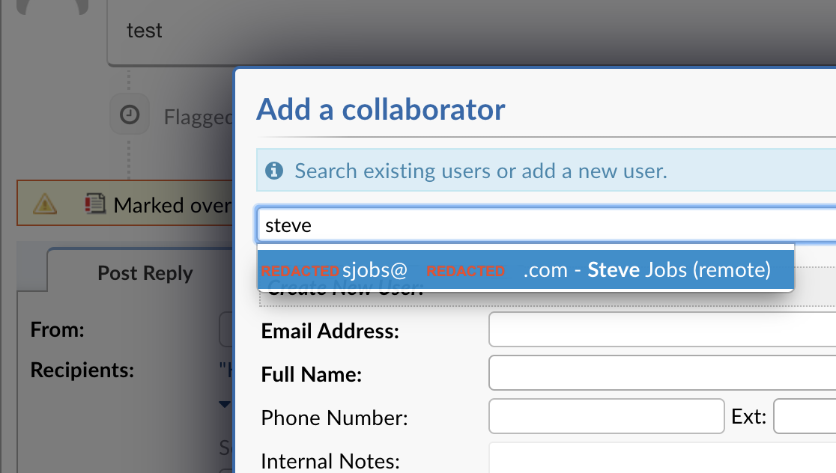Click the user avatar above the thread
The image size is (836, 473).
point(52,7)
